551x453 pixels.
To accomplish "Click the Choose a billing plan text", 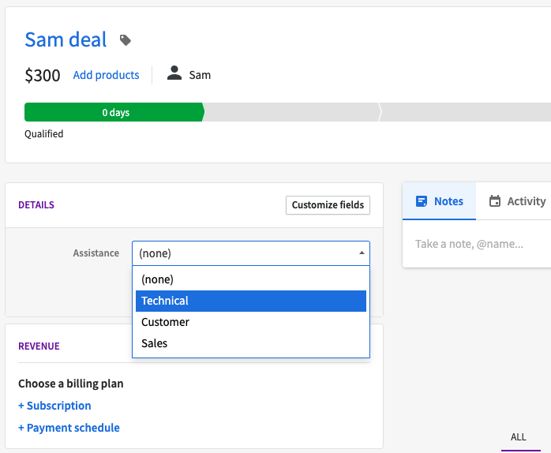I will [70, 384].
